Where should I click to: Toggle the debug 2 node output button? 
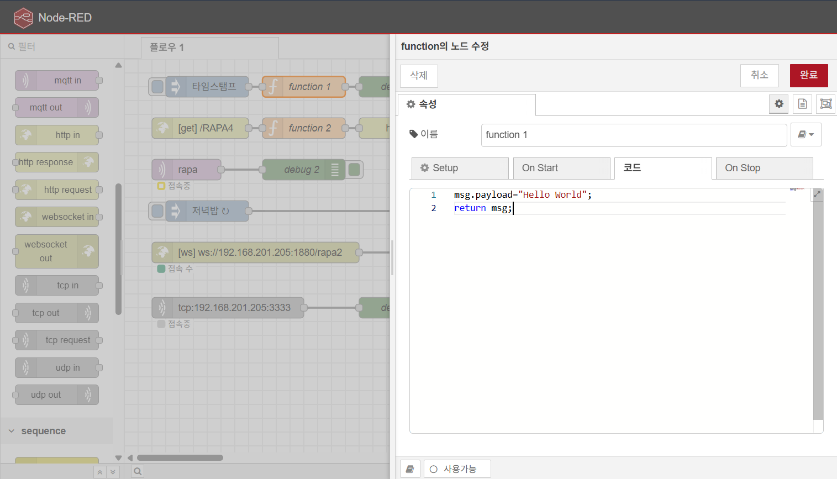click(x=355, y=170)
